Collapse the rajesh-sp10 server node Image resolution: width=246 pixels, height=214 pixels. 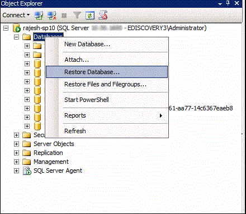(x=6, y=28)
